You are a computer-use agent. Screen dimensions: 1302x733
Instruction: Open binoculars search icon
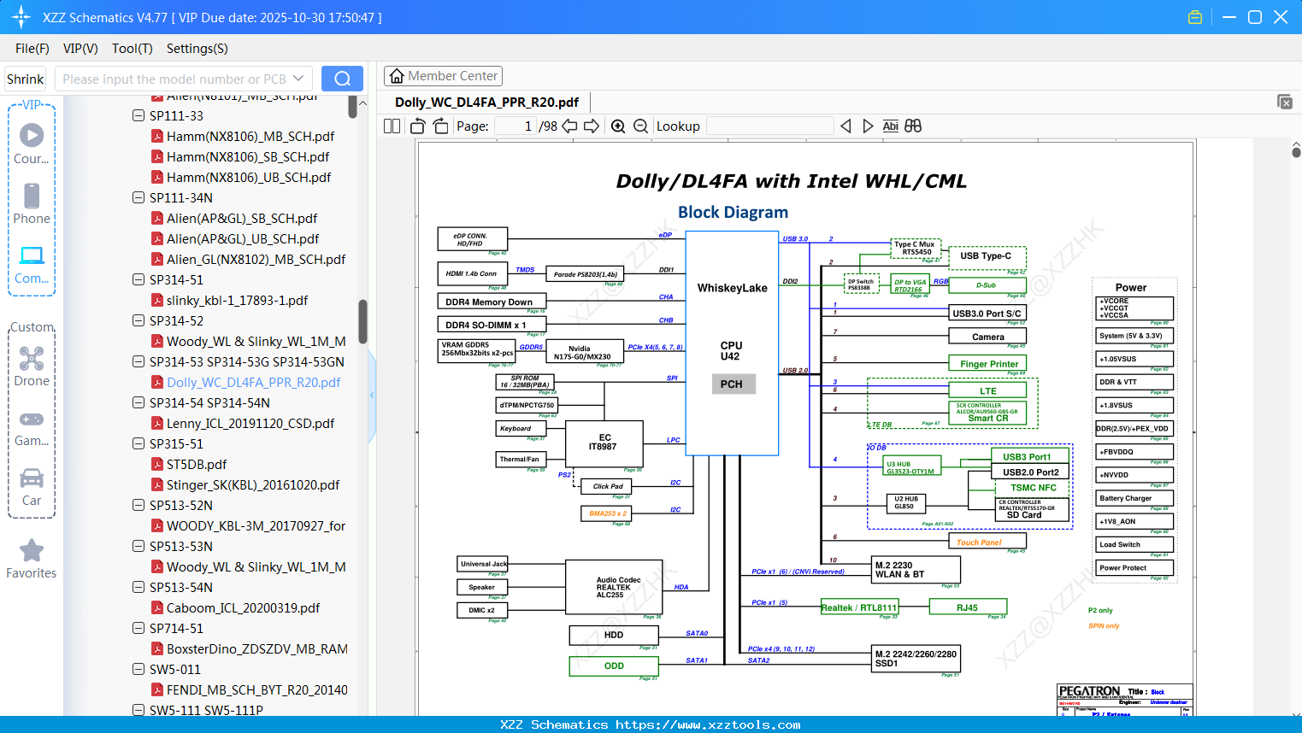[913, 126]
